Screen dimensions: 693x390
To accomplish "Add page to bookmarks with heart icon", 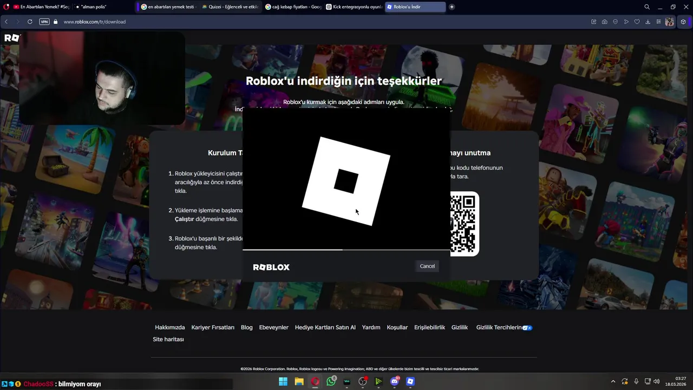I will (x=637, y=22).
